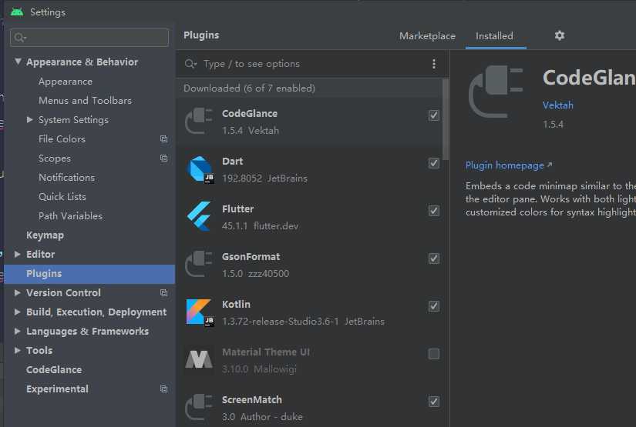
Task: Click the Downloaded (6 of 7 enabled) header
Action: [249, 88]
